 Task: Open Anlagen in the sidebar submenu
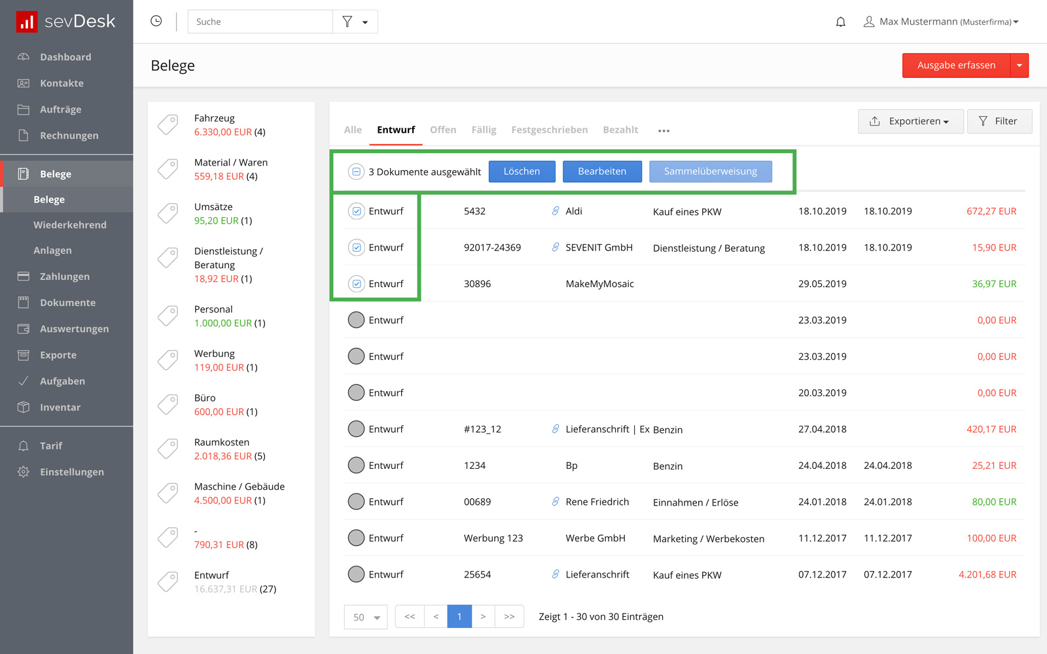point(52,250)
